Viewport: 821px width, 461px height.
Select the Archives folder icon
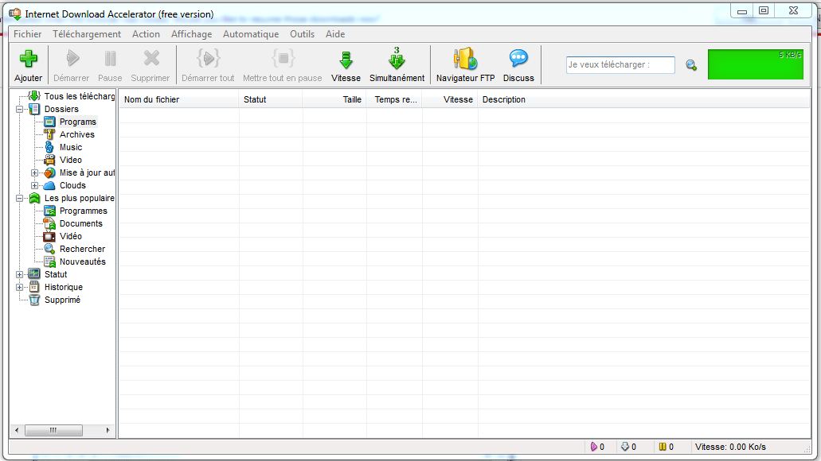pyautogui.click(x=49, y=134)
